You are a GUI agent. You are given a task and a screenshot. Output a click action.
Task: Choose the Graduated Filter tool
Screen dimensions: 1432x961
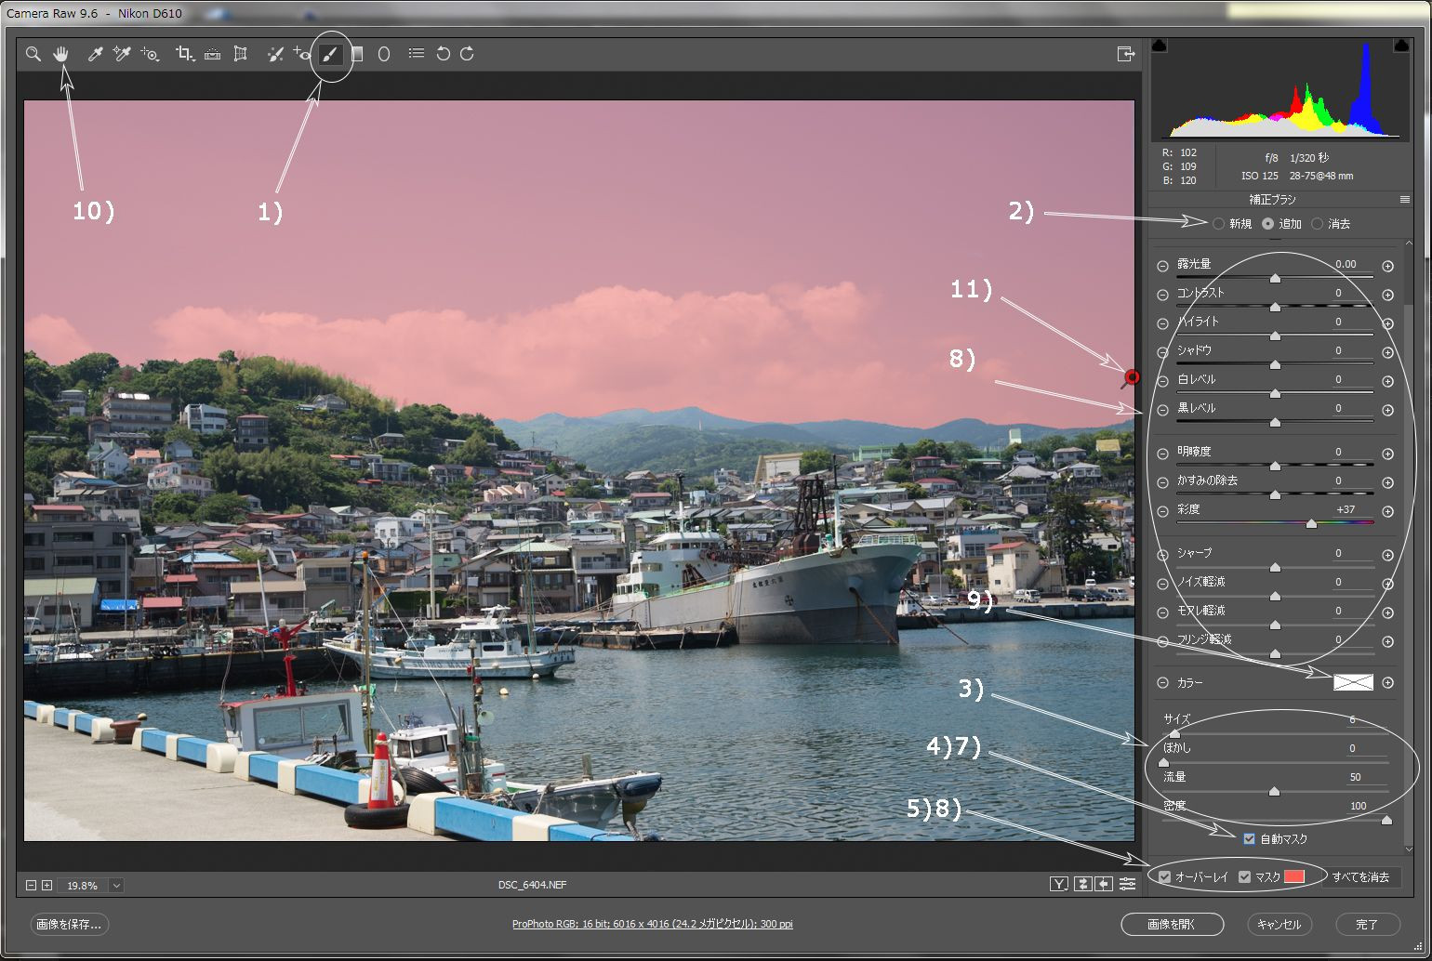[356, 54]
